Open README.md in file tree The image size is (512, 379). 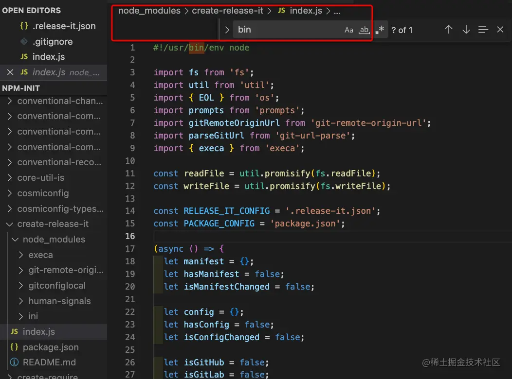click(49, 362)
